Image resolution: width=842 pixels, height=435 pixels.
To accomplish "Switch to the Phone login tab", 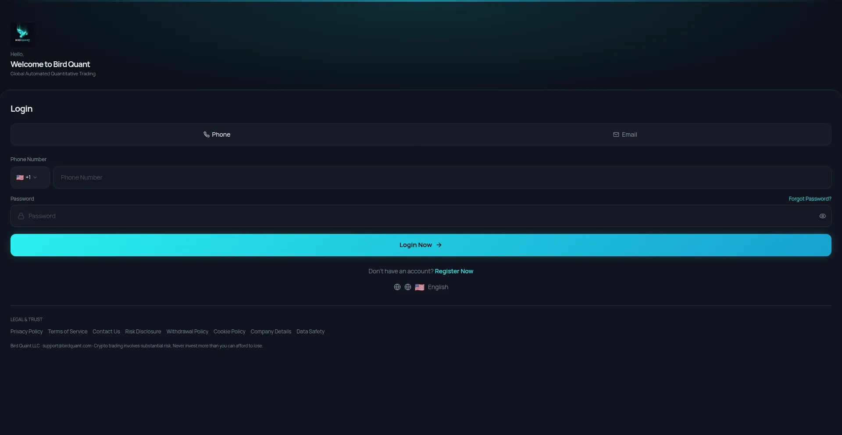I will [x=217, y=134].
